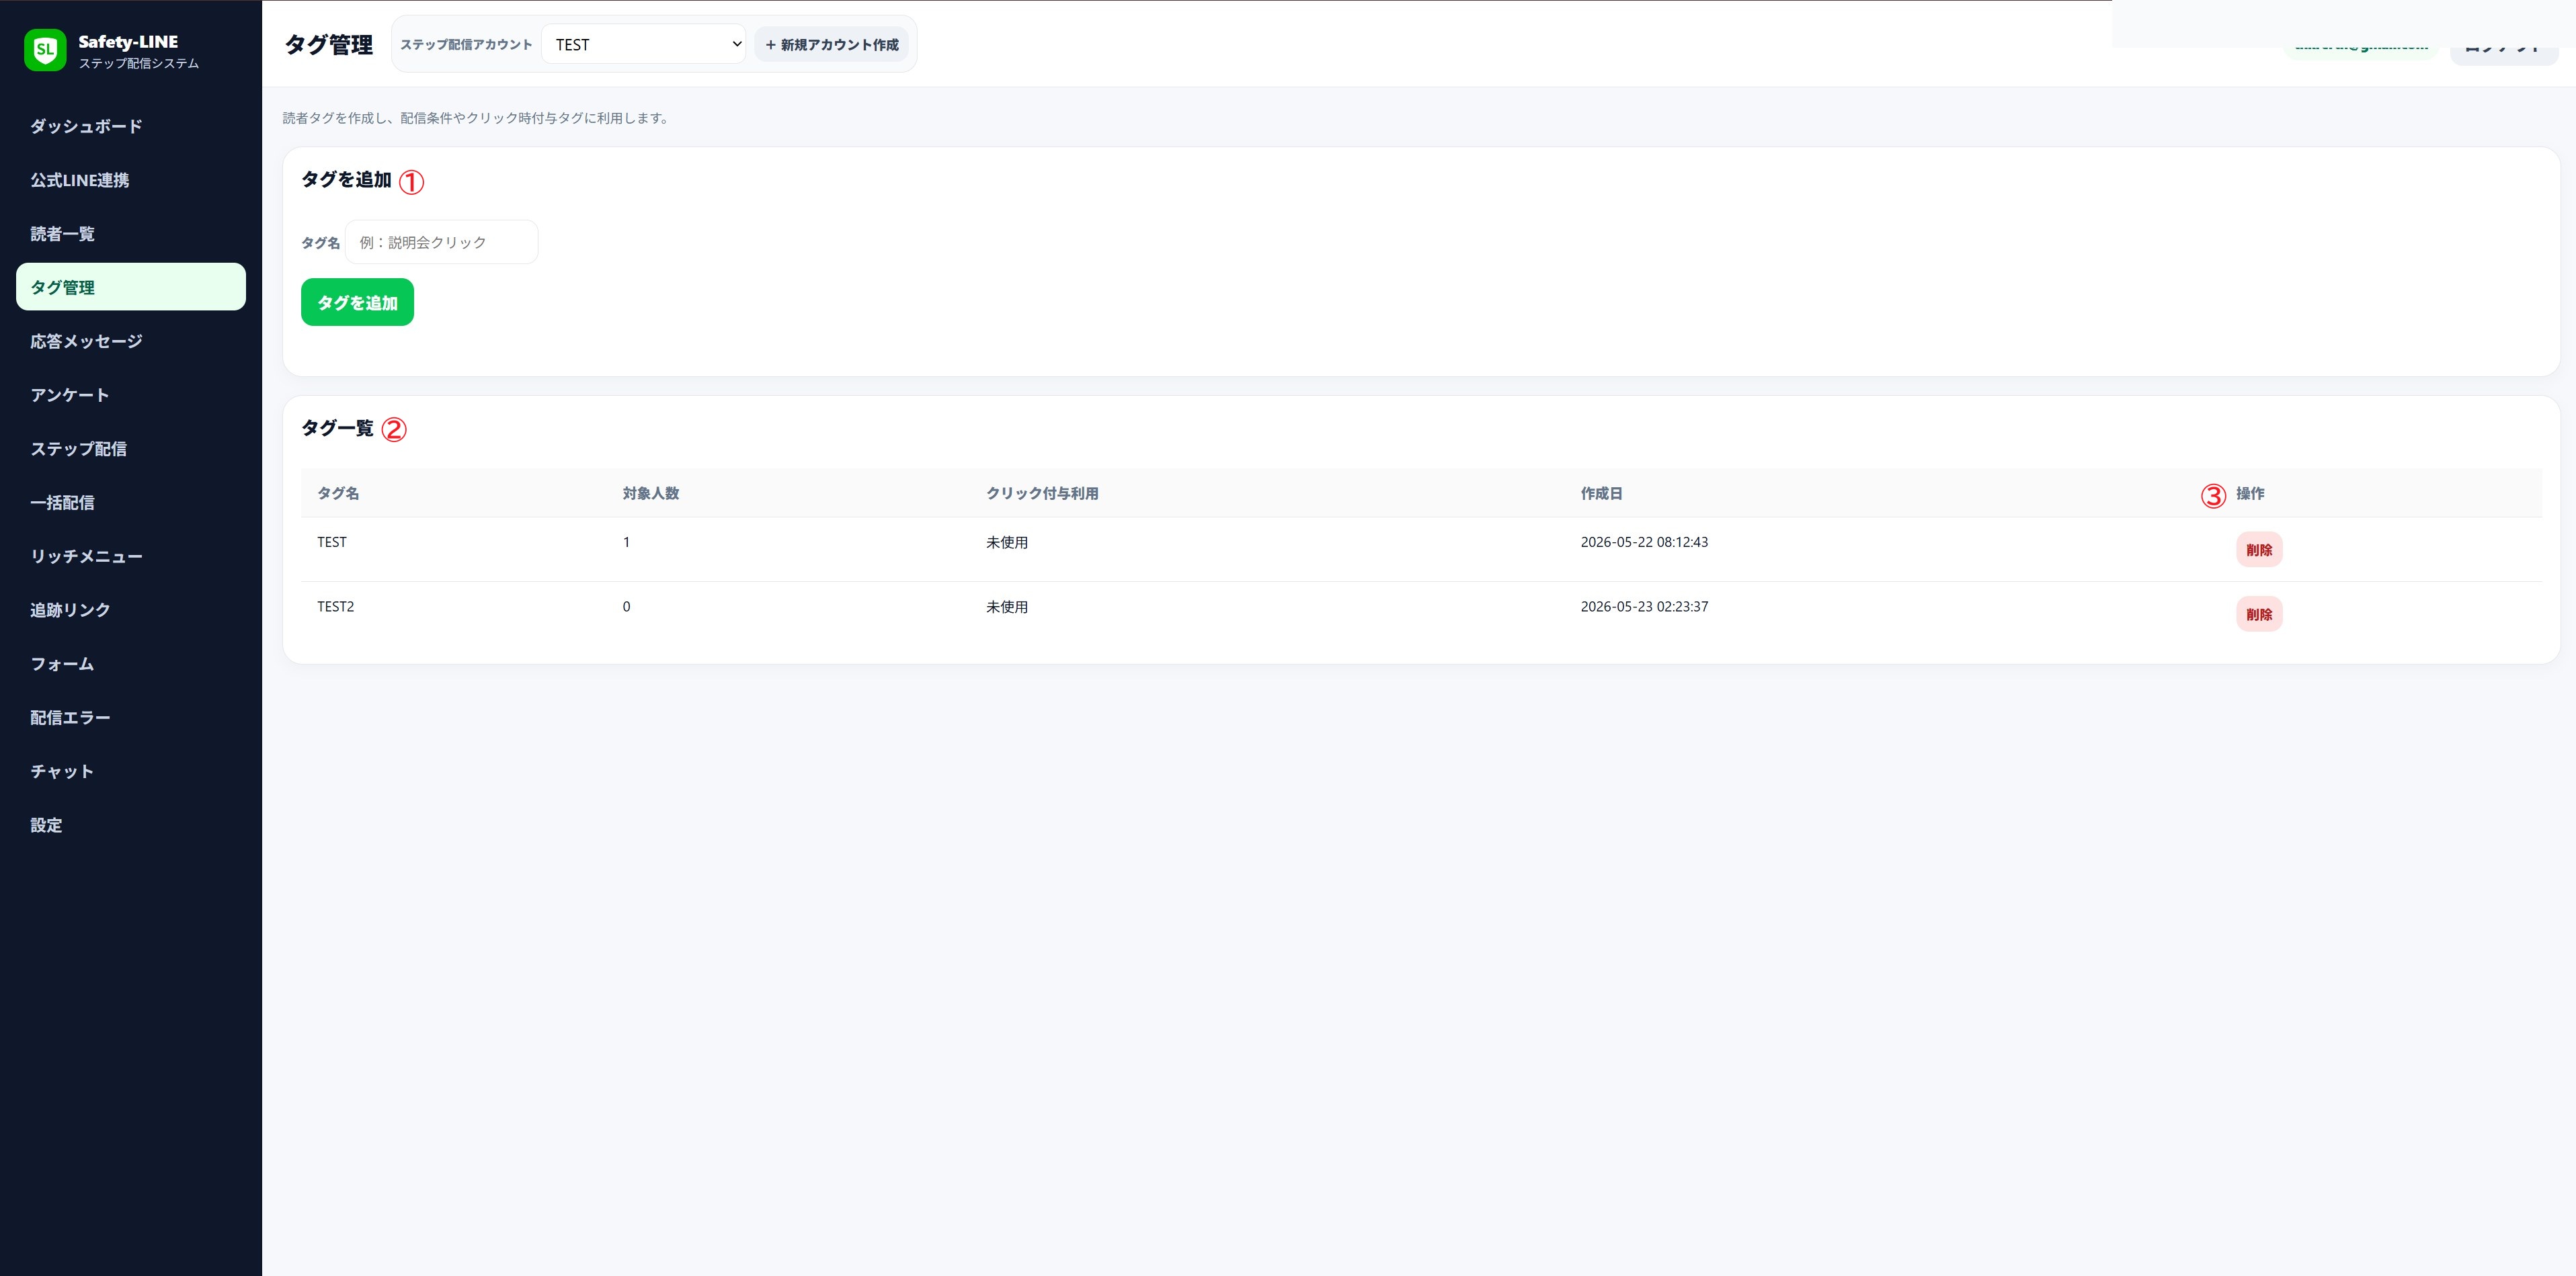The width and height of the screenshot is (2576, 1276).
Task: Open ステップ配信 in sidebar
Action: [x=131, y=449]
